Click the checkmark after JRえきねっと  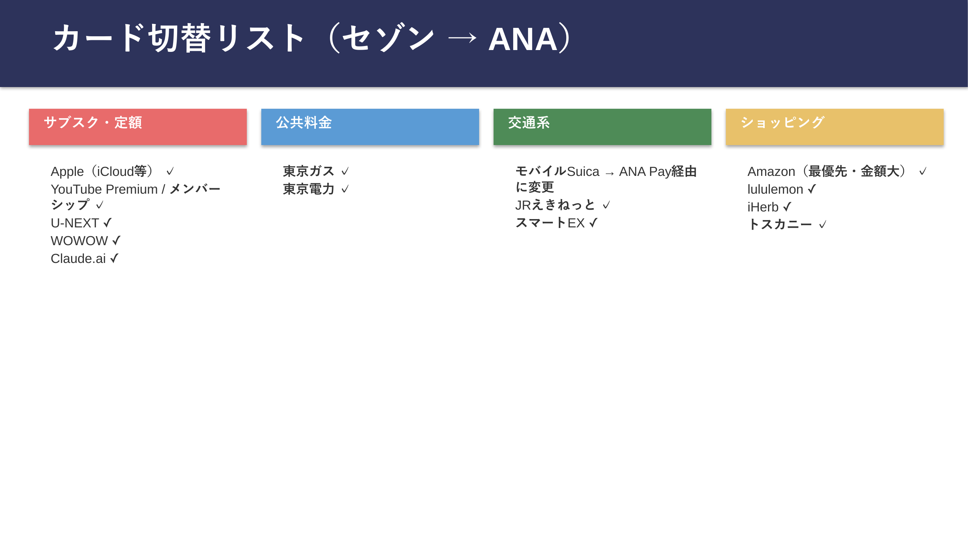point(606,205)
